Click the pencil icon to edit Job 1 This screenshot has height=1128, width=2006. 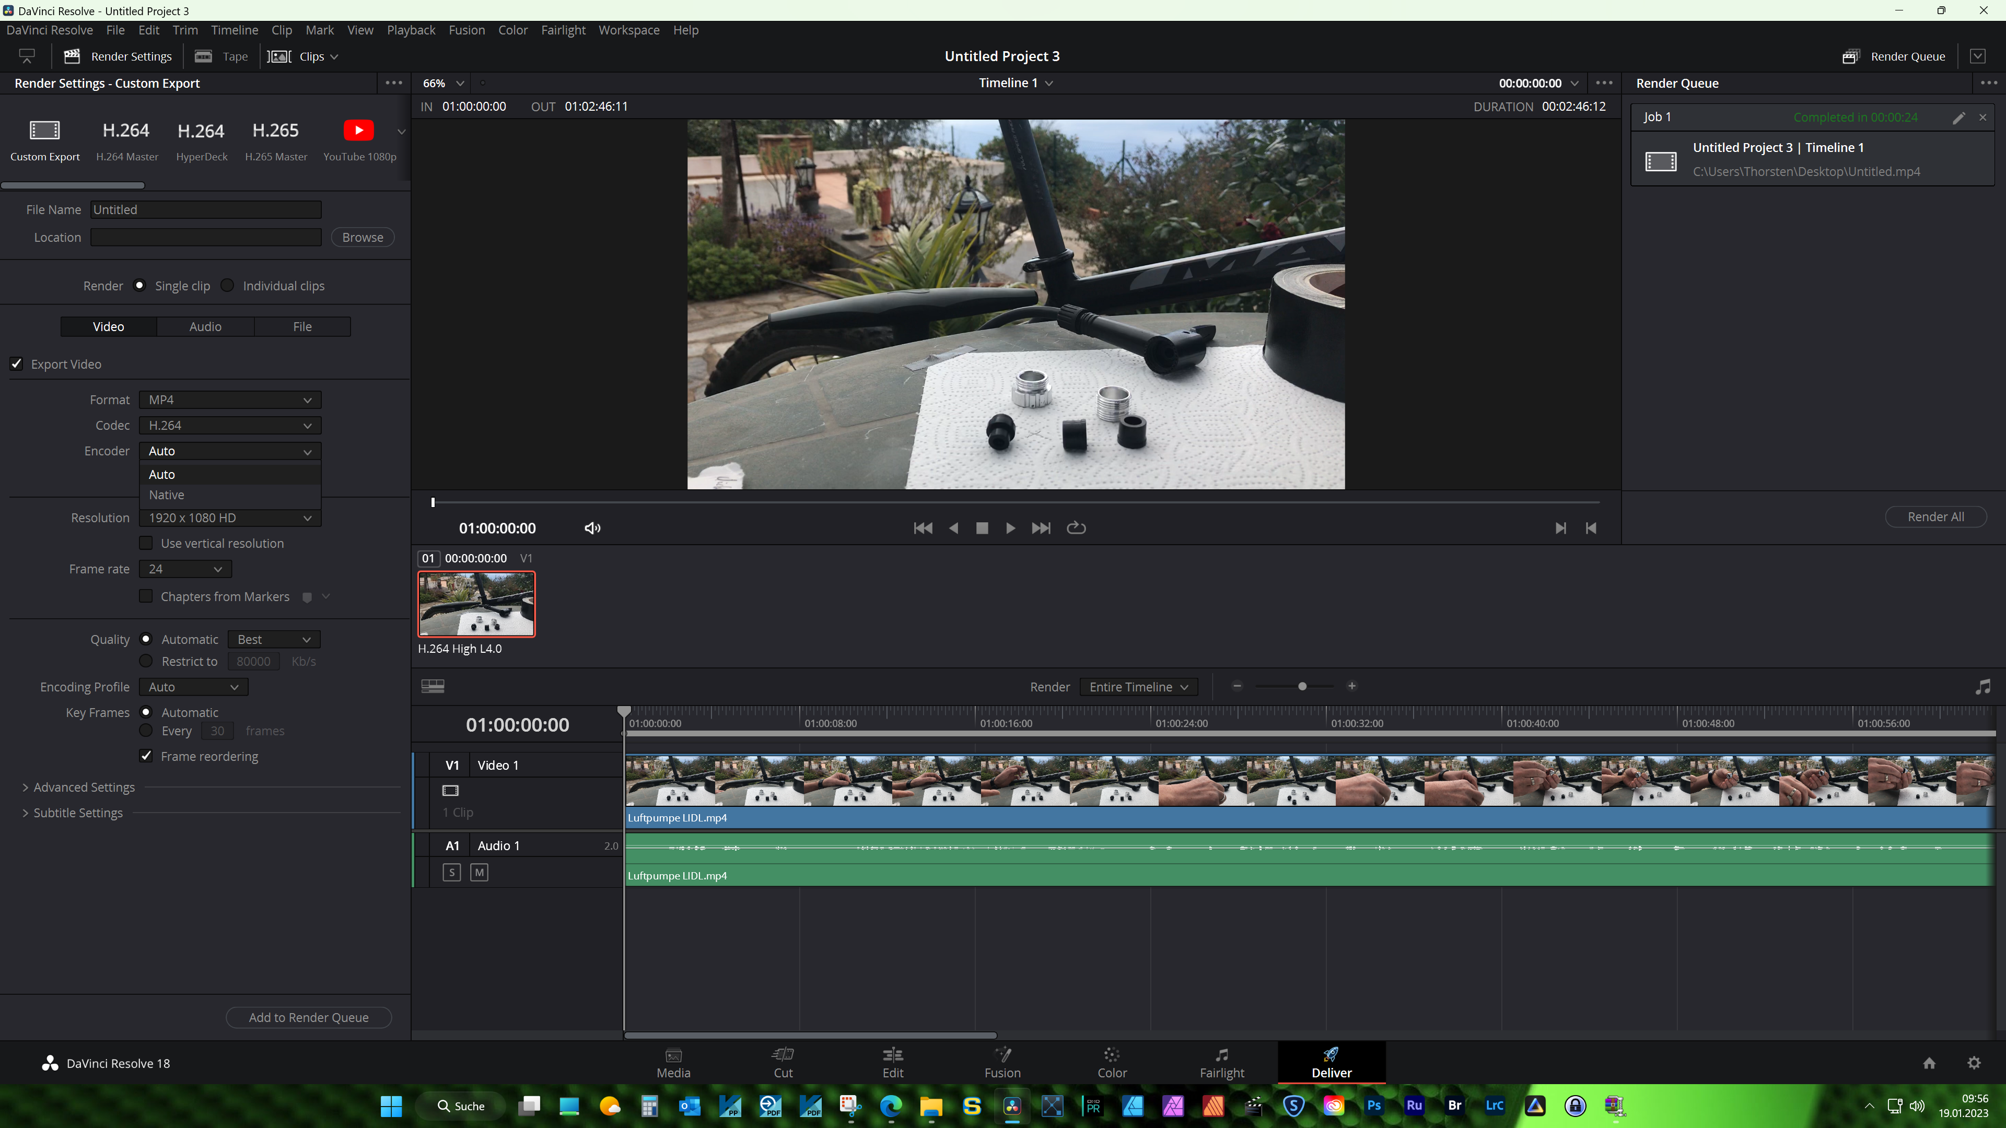click(1958, 118)
